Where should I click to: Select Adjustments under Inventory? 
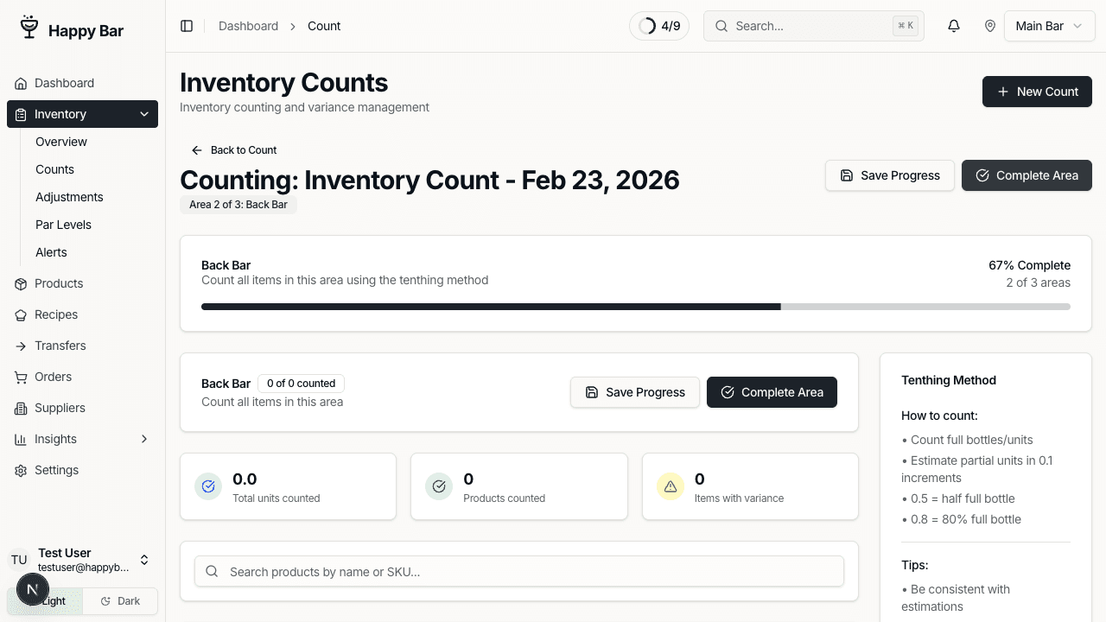[69, 197]
